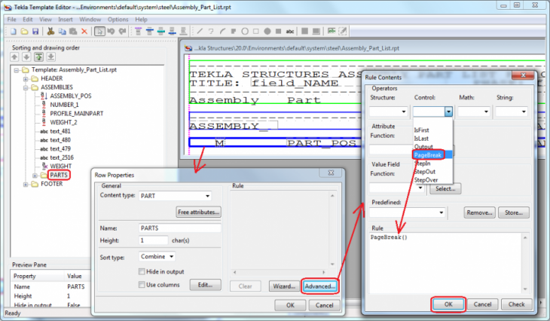The width and height of the screenshot is (550, 321).
Task: Click the Redo toolbar icon
Action: pos(122,32)
